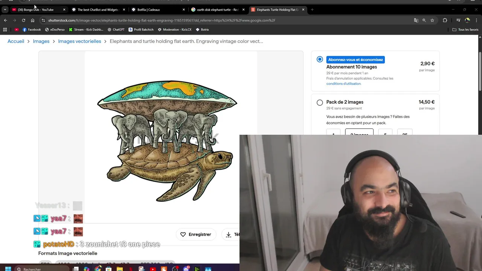This screenshot has height=271, width=482.
Task: Select the Pack de 2 images option
Action: point(320,102)
